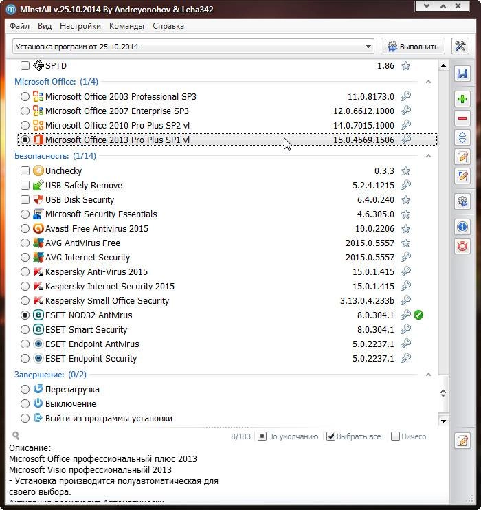Click the red minus remove icon
Image resolution: width=481 pixels, height=510 pixels.
point(462,118)
